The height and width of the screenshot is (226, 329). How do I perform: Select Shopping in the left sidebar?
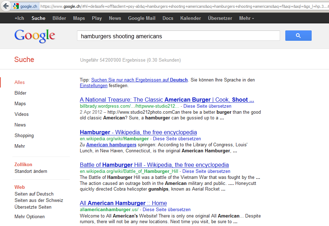pos(24,136)
